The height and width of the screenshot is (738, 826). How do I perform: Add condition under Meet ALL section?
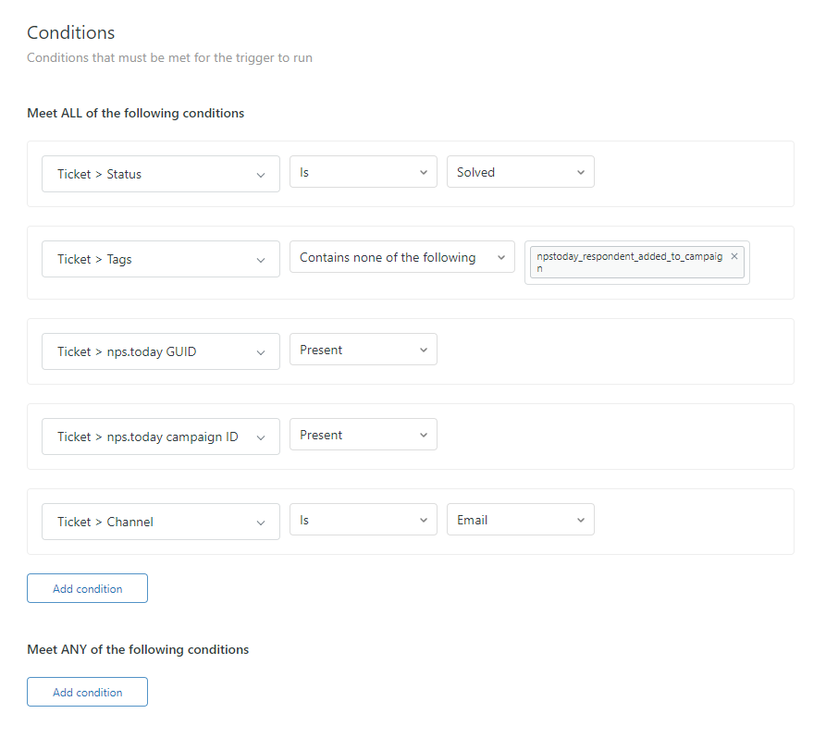tap(87, 589)
